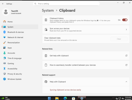Go to Home in the sidebar
The width and height of the screenshot is (132, 100).
(x=20, y=22)
